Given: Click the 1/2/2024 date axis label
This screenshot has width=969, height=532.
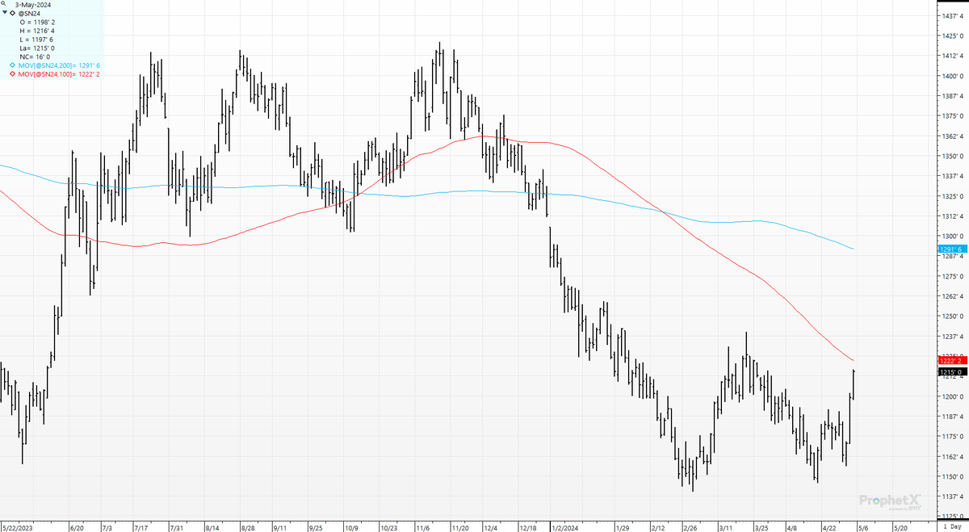Looking at the screenshot, I should coord(565,527).
